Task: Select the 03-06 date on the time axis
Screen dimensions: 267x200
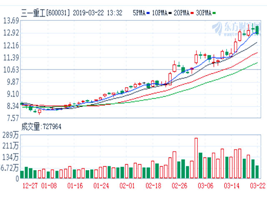Action: point(205,185)
